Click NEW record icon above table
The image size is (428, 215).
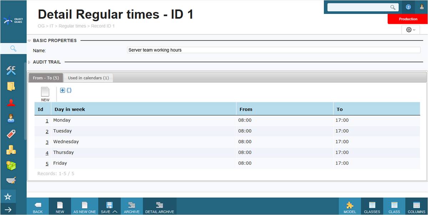45,94
